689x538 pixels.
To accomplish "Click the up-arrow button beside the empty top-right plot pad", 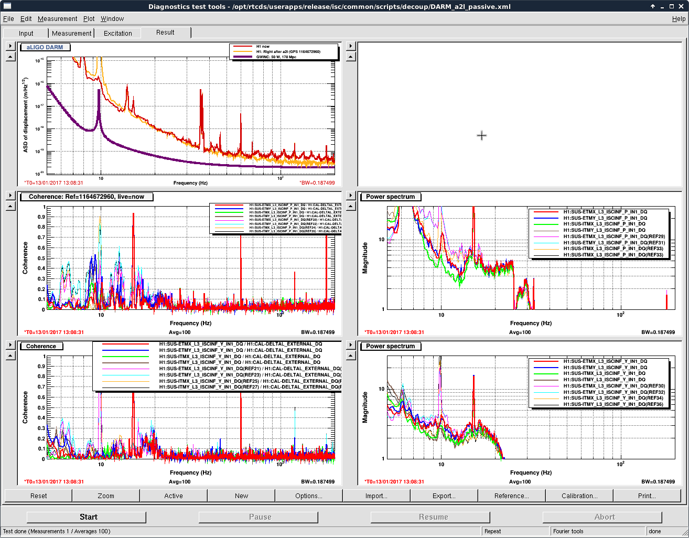I will (351, 57).
